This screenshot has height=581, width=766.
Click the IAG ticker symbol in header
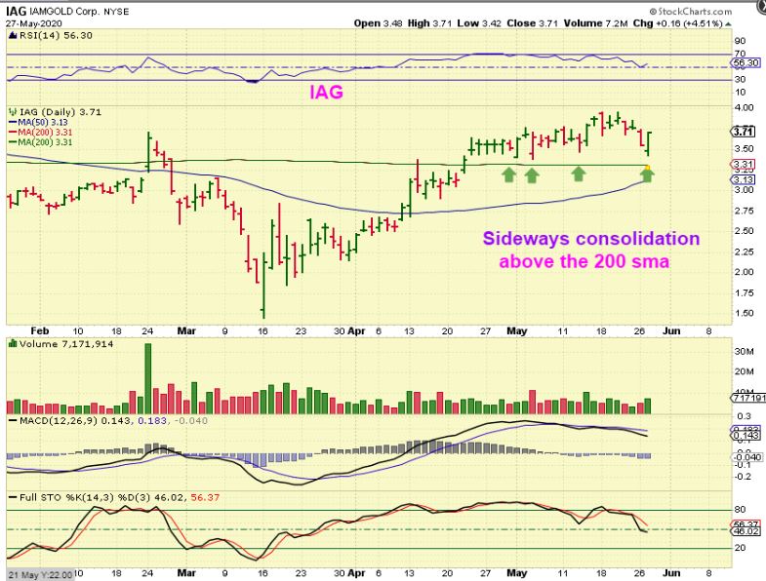click(16, 11)
